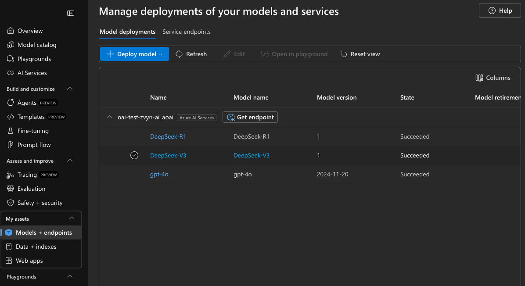
Task: Collapse the Build and customize section
Action: pos(70,89)
